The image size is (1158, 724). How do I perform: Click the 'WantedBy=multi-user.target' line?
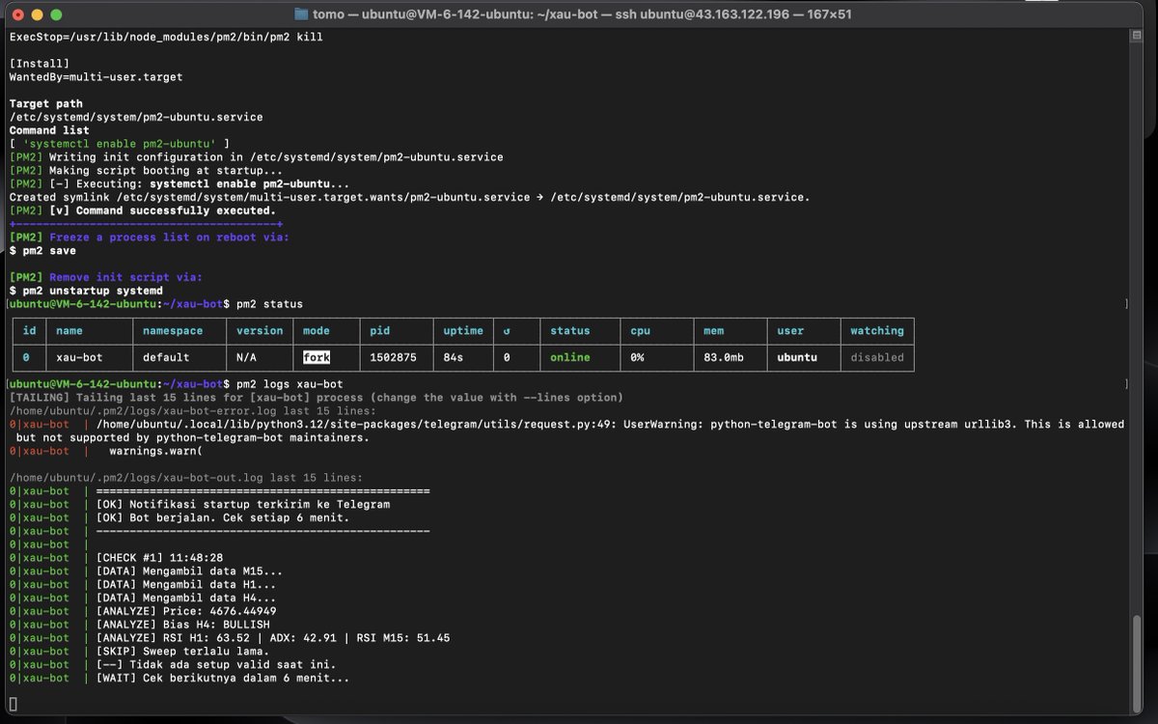[96, 76]
